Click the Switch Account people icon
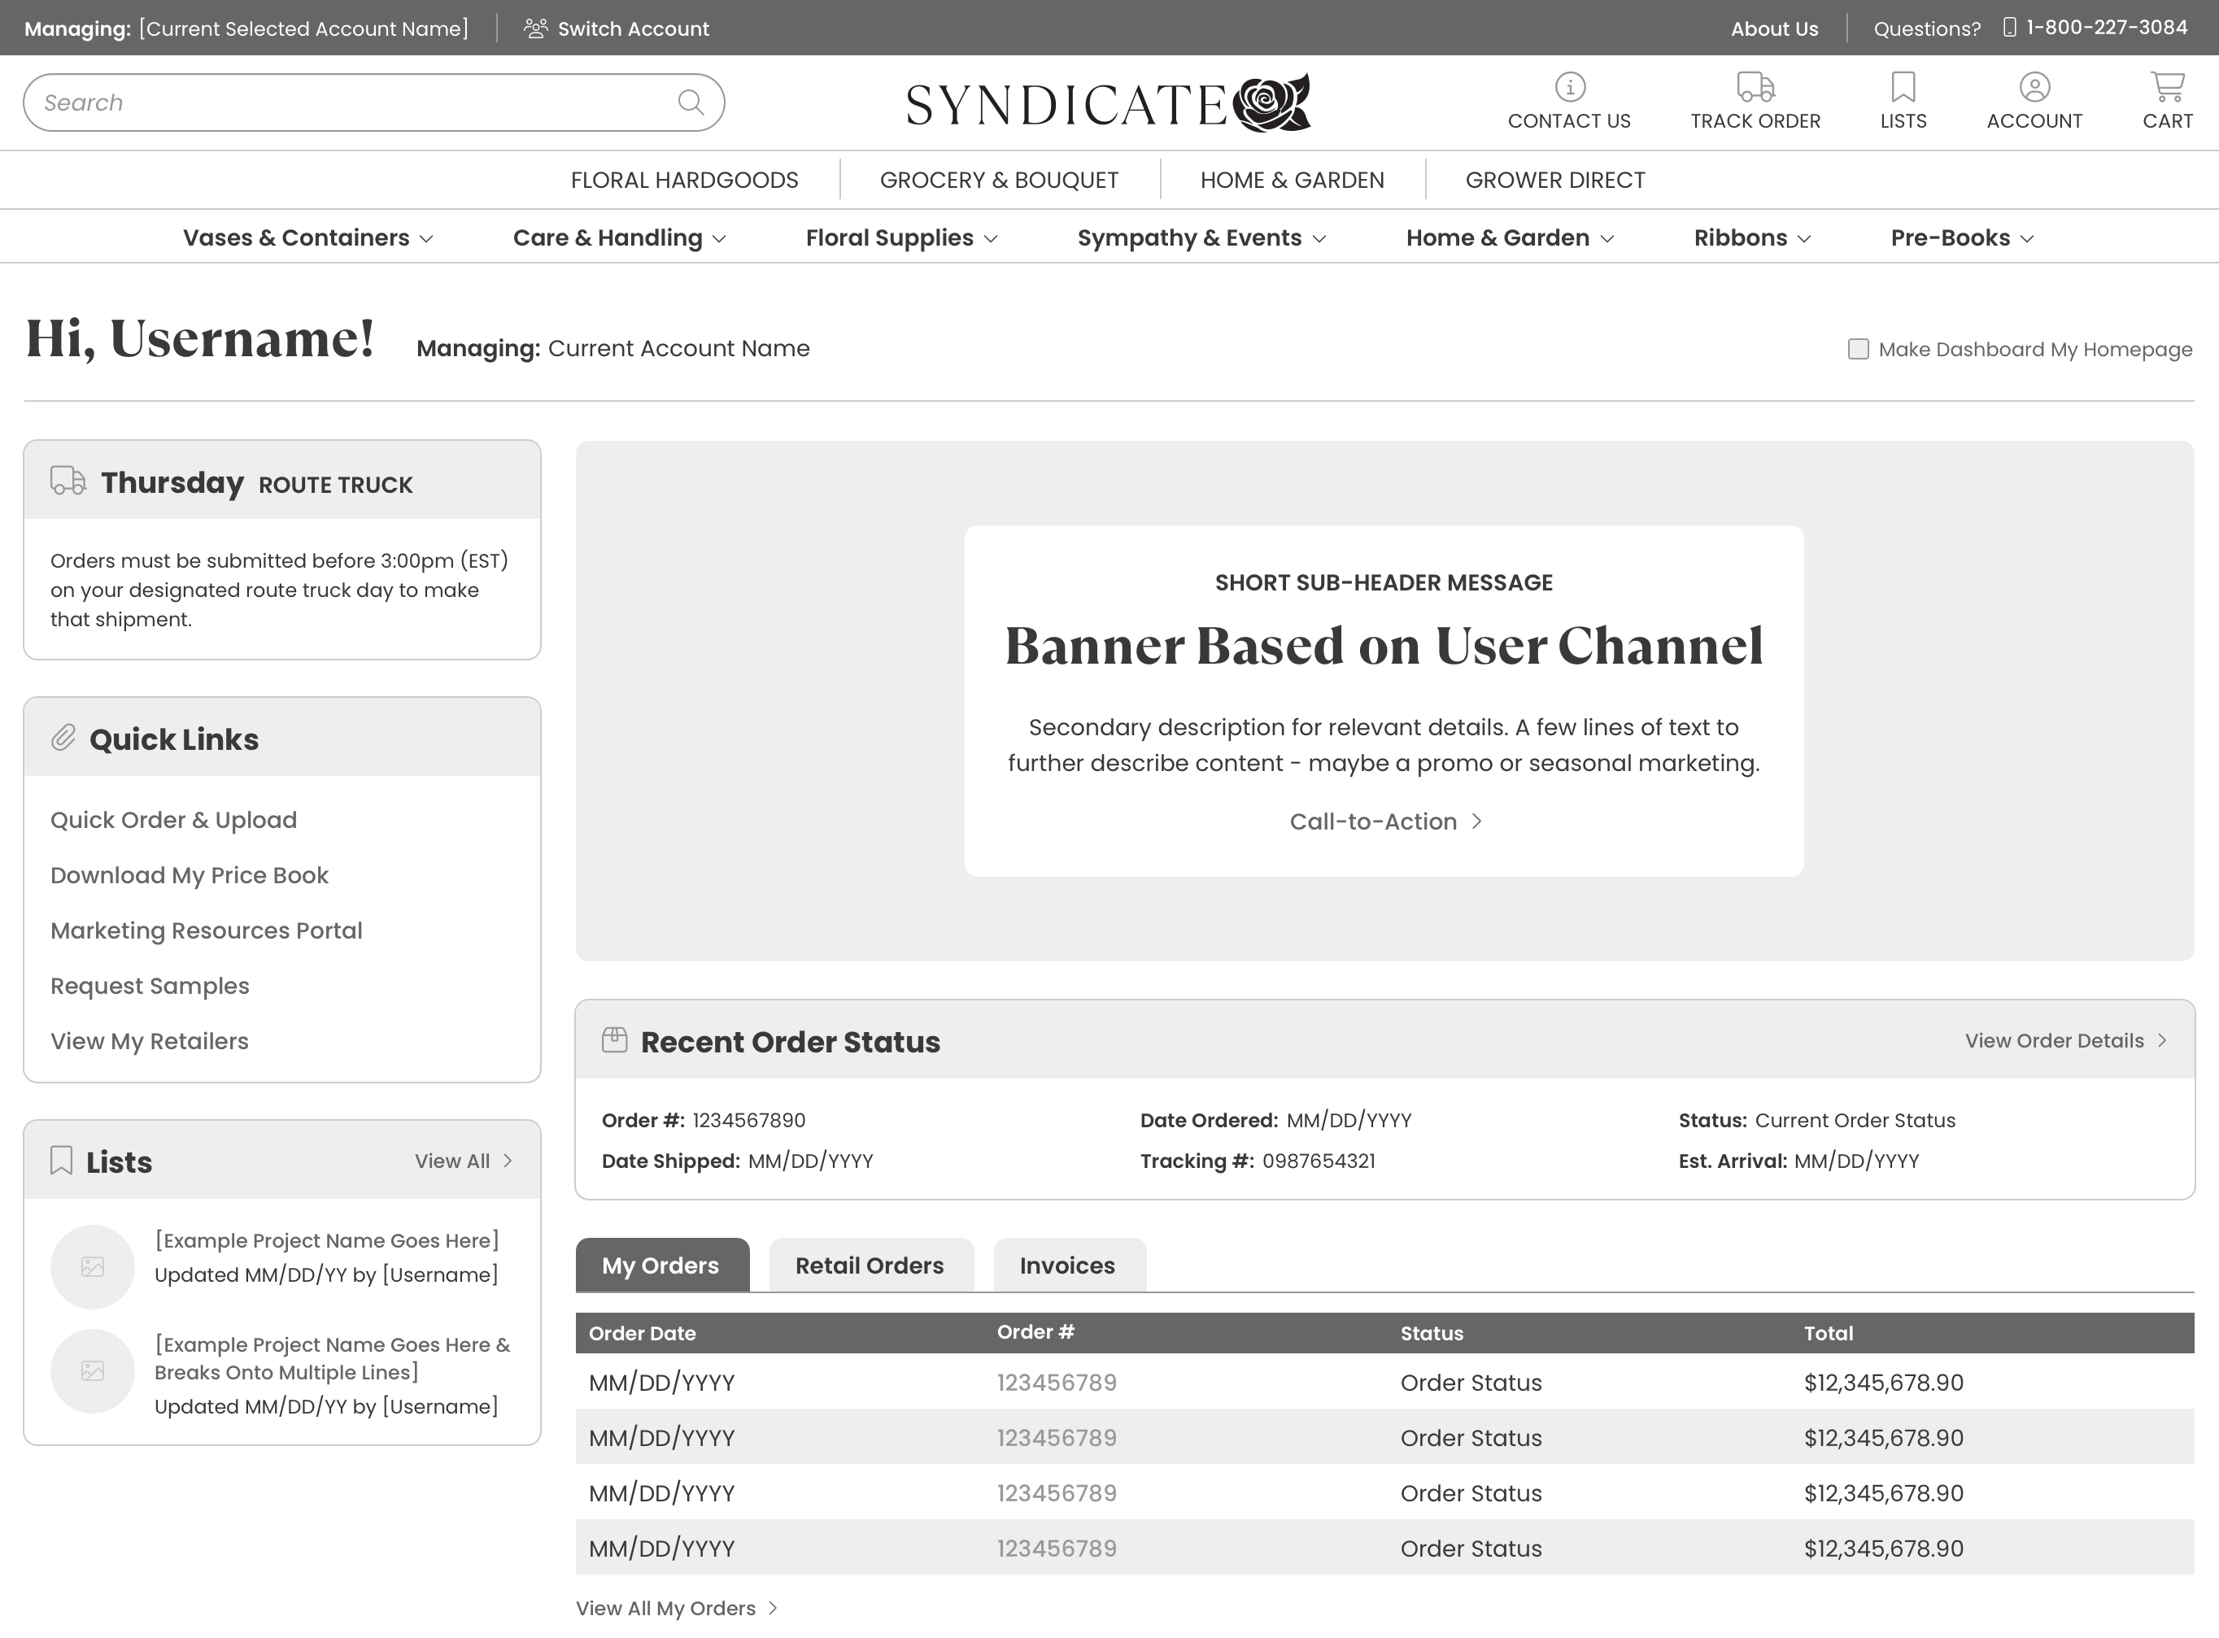This screenshot has width=2219, height=1638. click(535, 28)
